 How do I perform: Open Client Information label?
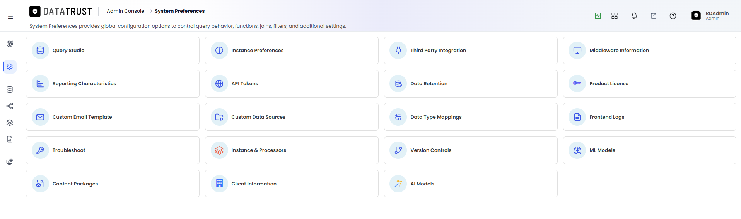tap(254, 184)
